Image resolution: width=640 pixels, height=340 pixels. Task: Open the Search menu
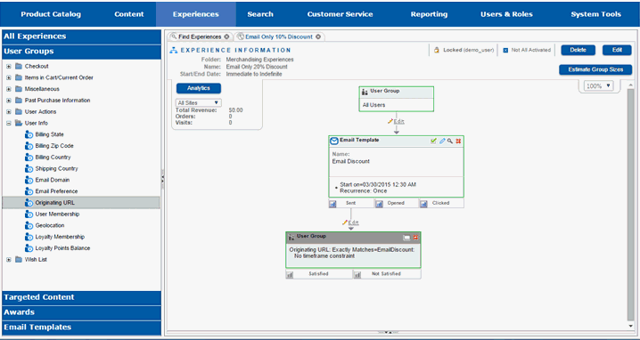tap(260, 14)
